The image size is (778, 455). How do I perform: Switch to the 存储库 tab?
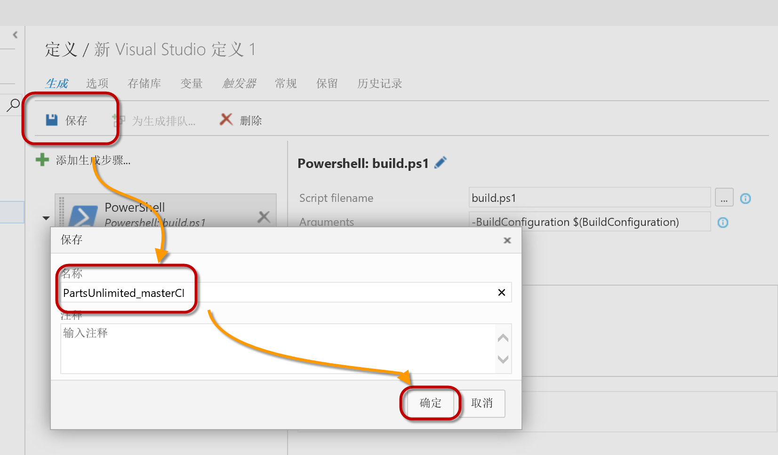144,84
